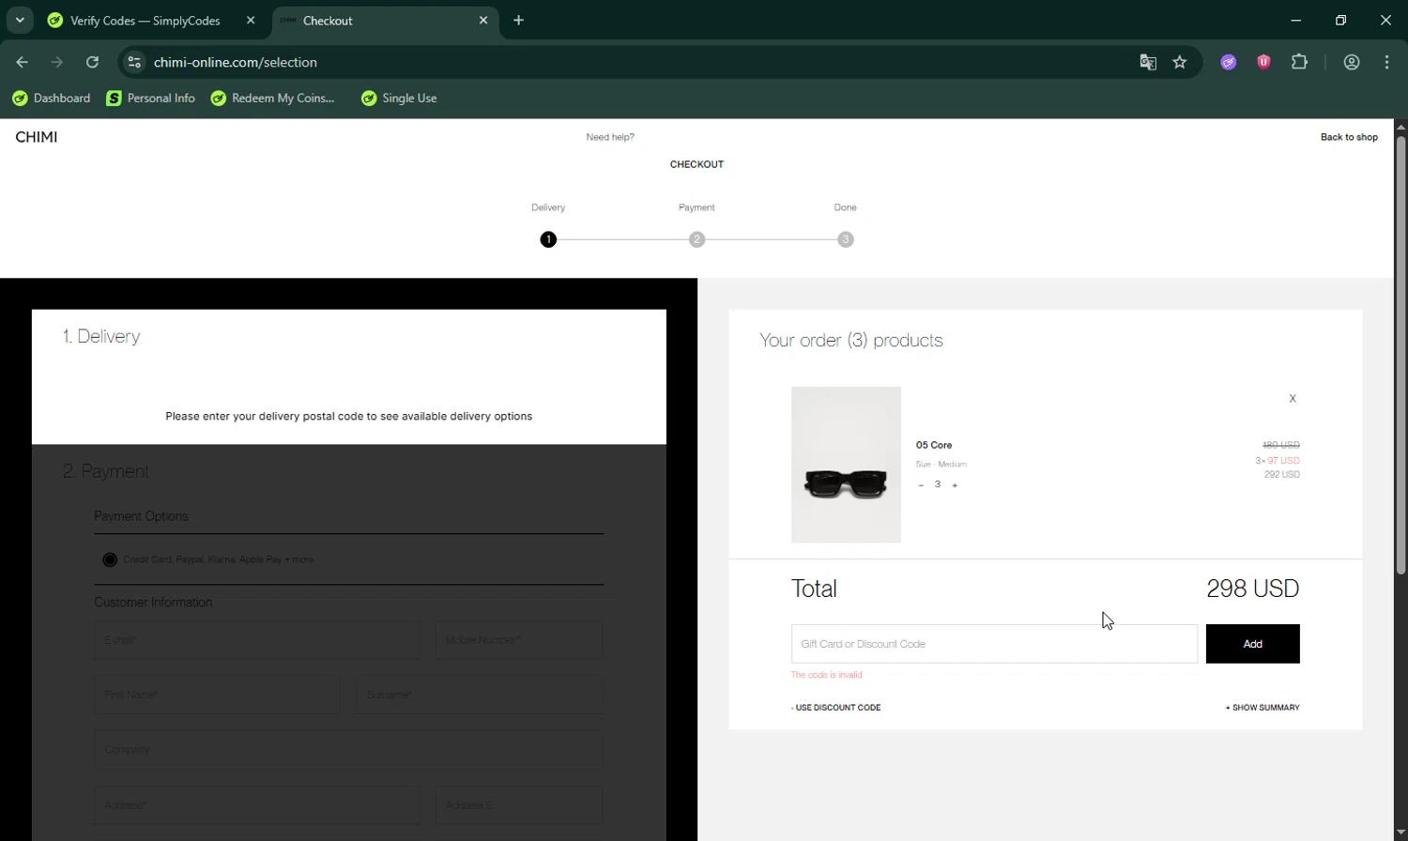Screen dimensions: 1408x841
Task: Open the Single Use bookmark
Action: (399, 98)
